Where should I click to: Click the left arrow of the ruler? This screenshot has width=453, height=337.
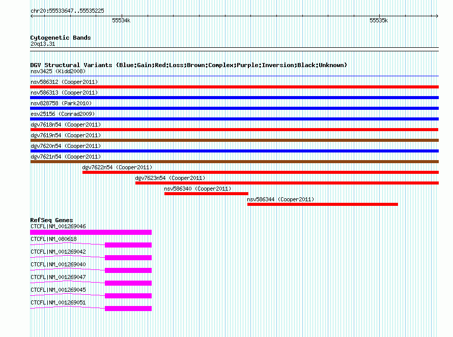coord(32,16)
